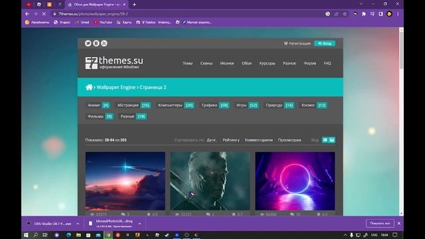Screen dimensions: 425x239
Task: Filter by the Компьютеры category
Action: point(176,105)
